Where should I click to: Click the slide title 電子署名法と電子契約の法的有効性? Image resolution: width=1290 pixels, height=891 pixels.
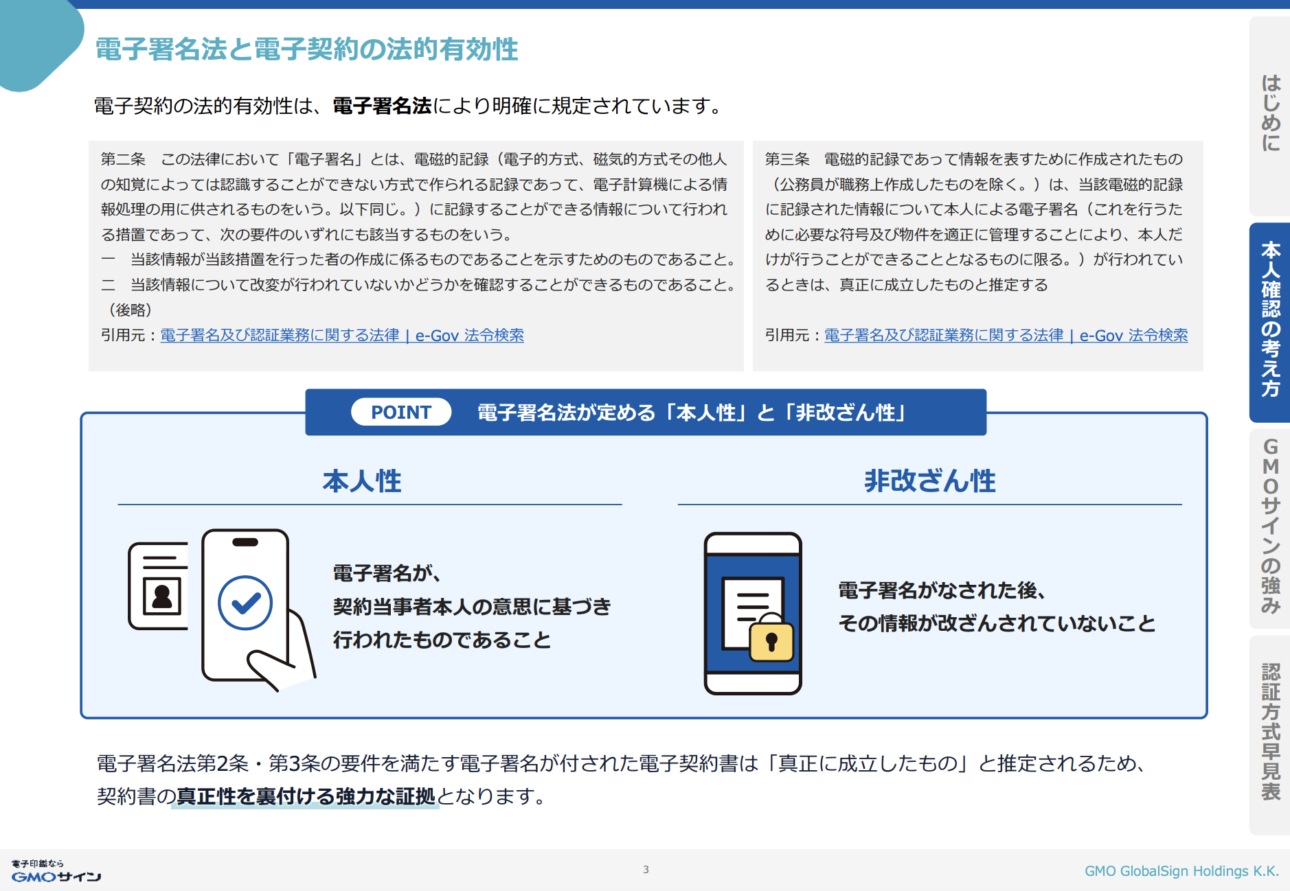click(306, 49)
